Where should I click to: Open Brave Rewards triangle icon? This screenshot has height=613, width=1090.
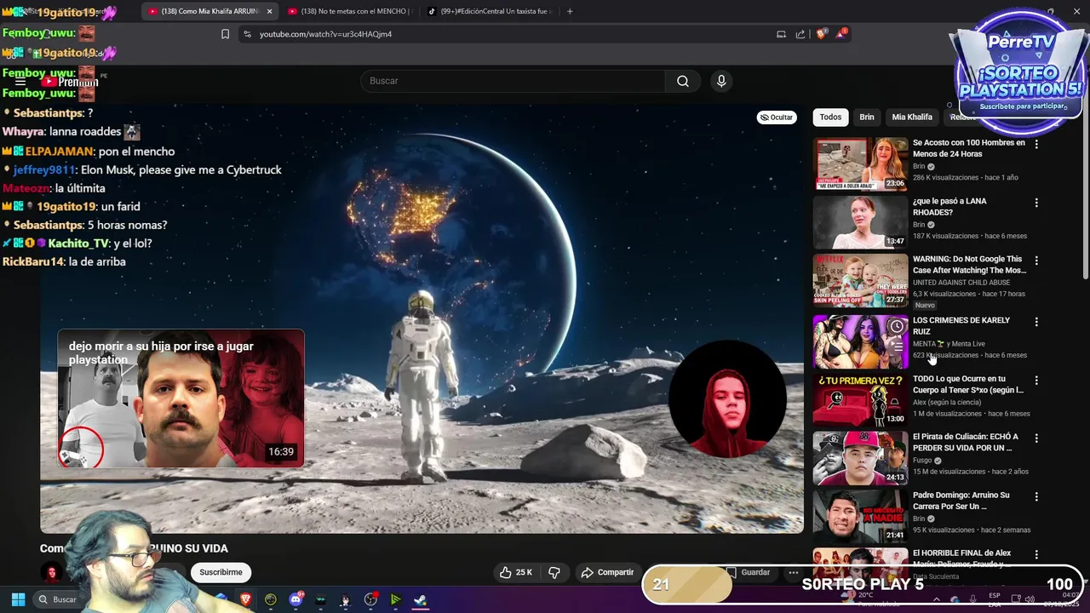(x=841, y=34)
